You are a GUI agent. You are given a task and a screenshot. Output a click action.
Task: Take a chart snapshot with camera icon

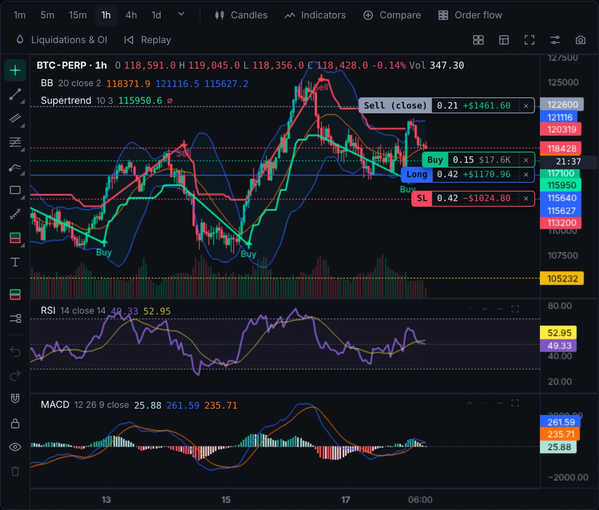pos(581,40)
